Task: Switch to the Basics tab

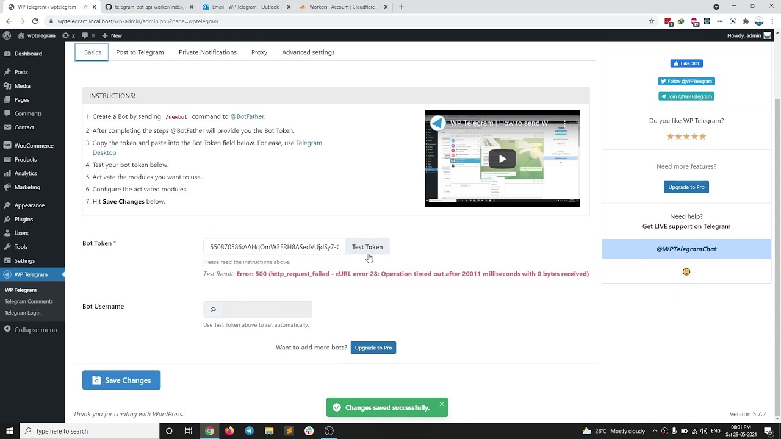Action: [x=93, y=52]
